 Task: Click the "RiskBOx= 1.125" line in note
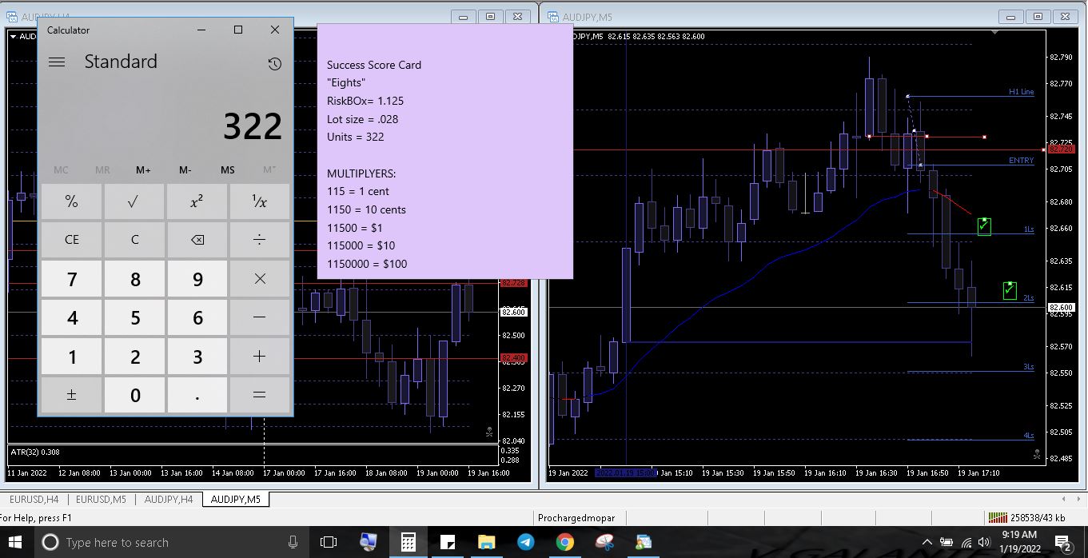tap(365, 101)
